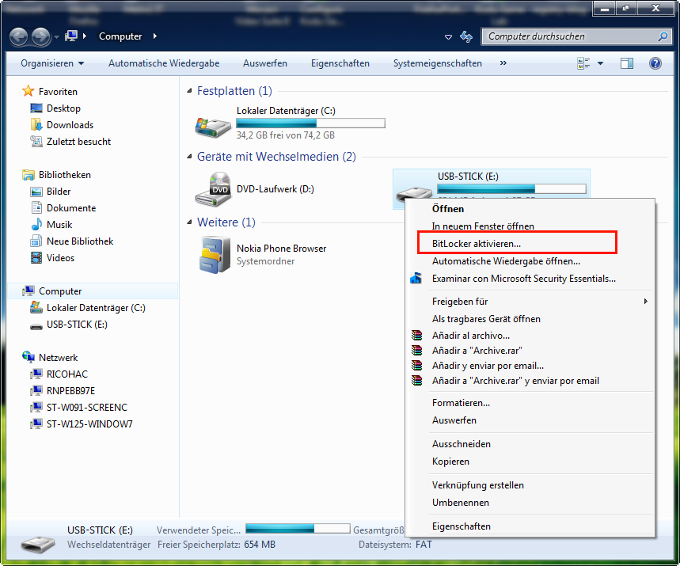Choose BitLocker aktivieren from context menu

pyautogui.click(x=476, y=244)
